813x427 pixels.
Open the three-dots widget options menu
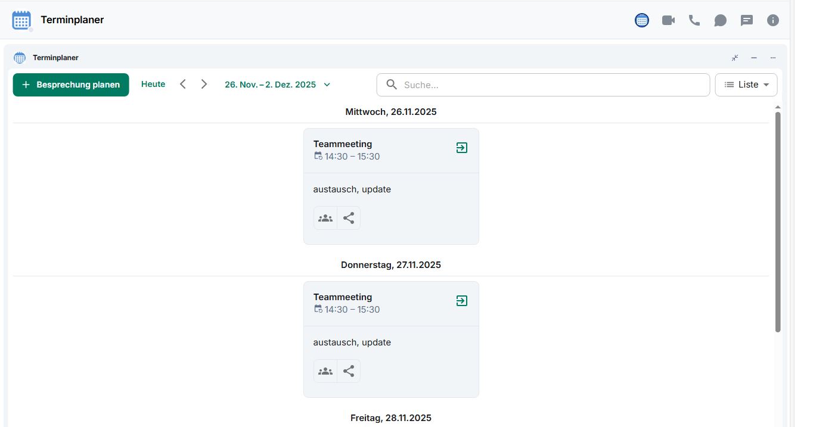click(x=773, y=58)
